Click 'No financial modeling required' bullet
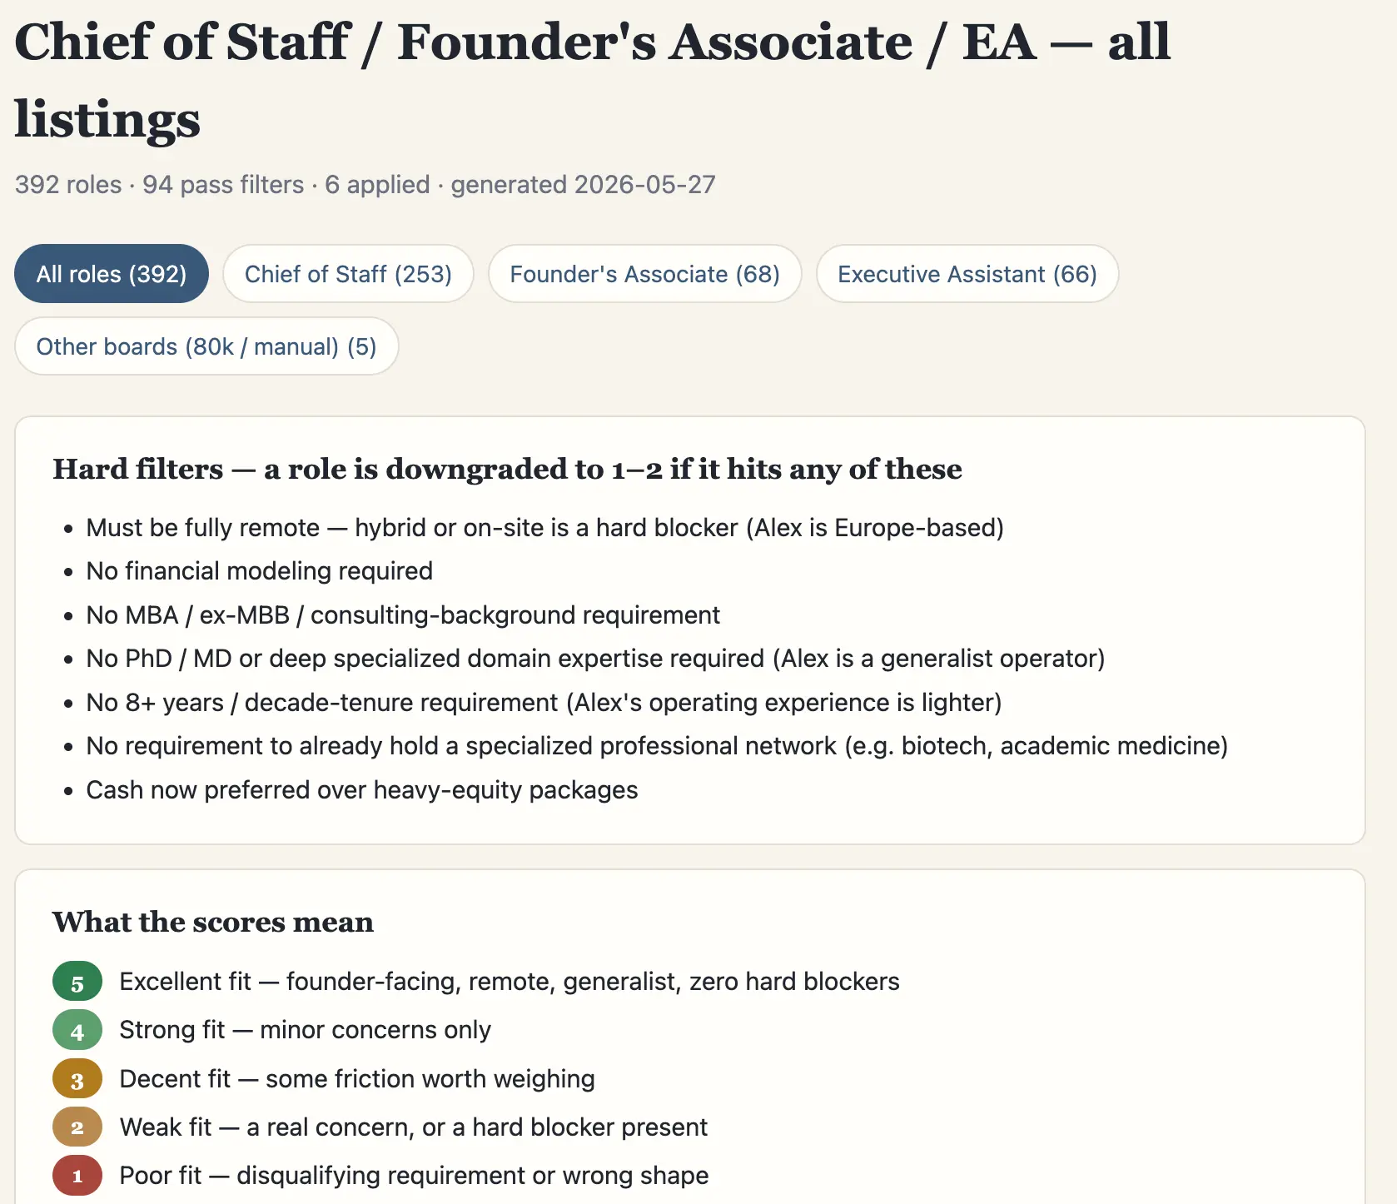 260,571
